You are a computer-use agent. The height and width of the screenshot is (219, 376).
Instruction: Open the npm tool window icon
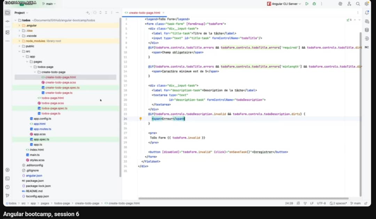(367, 47)
